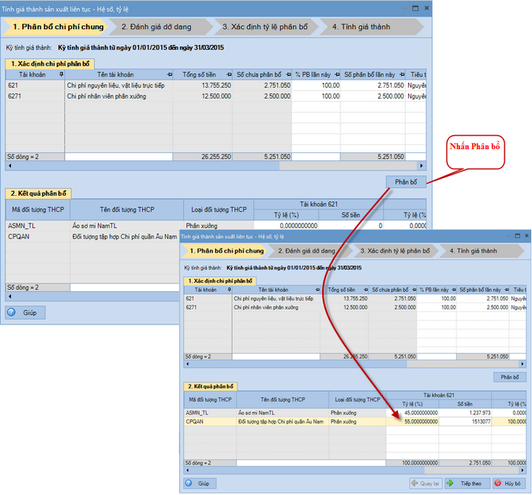The height and width of the screenshot is (495, 532).
Task: Edit % PB lần này for account 6271, back window
Action: pyautogui.click(x=317, y=96)
